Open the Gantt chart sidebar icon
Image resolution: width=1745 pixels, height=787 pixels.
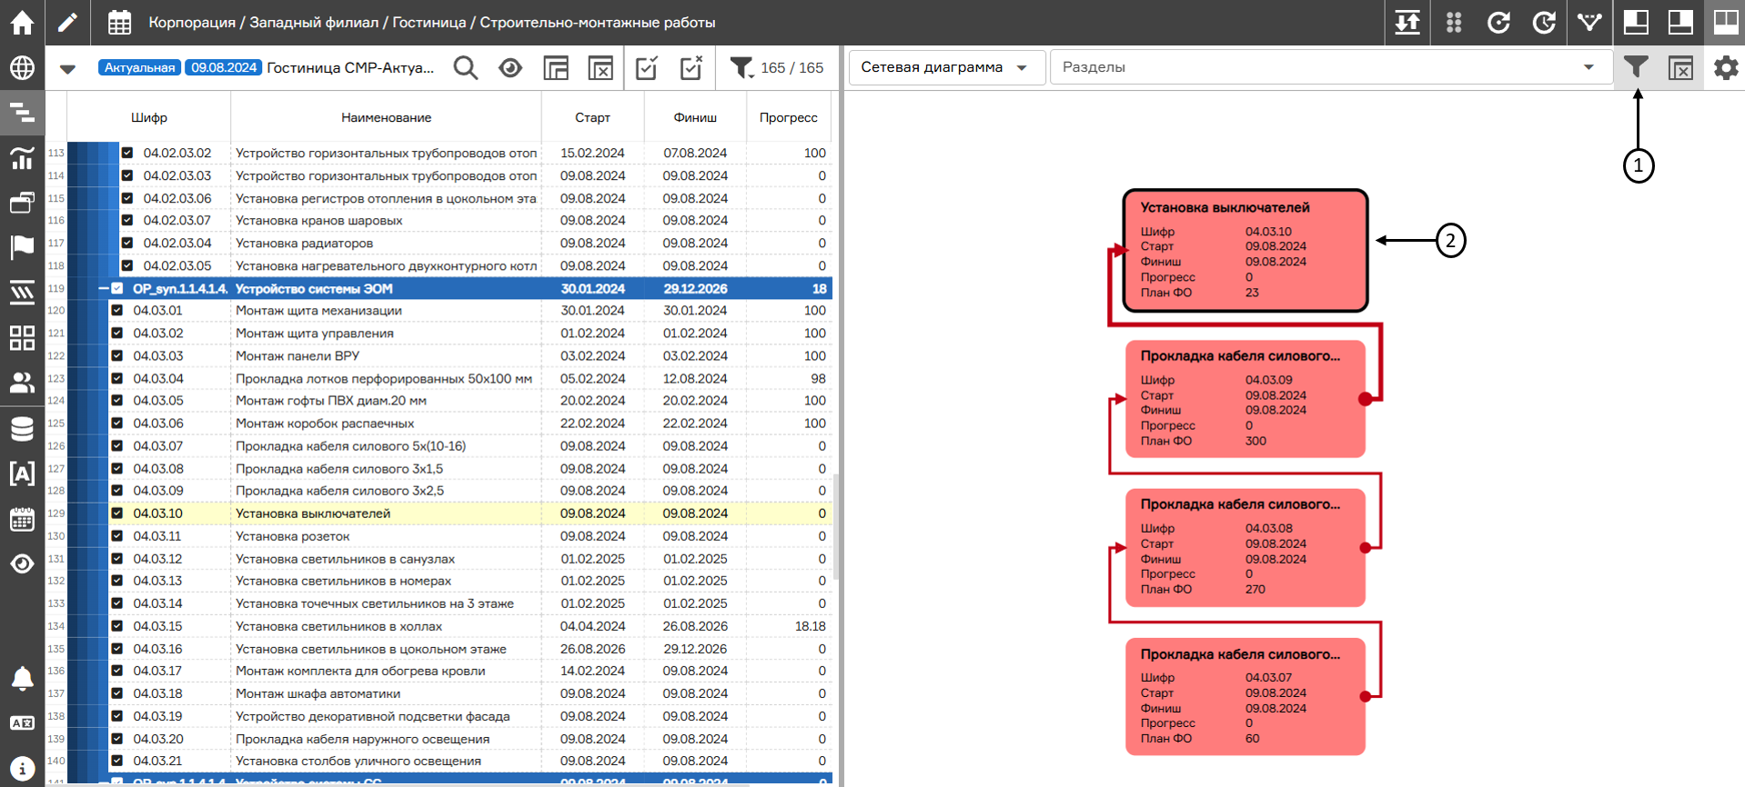click(22, 113)
